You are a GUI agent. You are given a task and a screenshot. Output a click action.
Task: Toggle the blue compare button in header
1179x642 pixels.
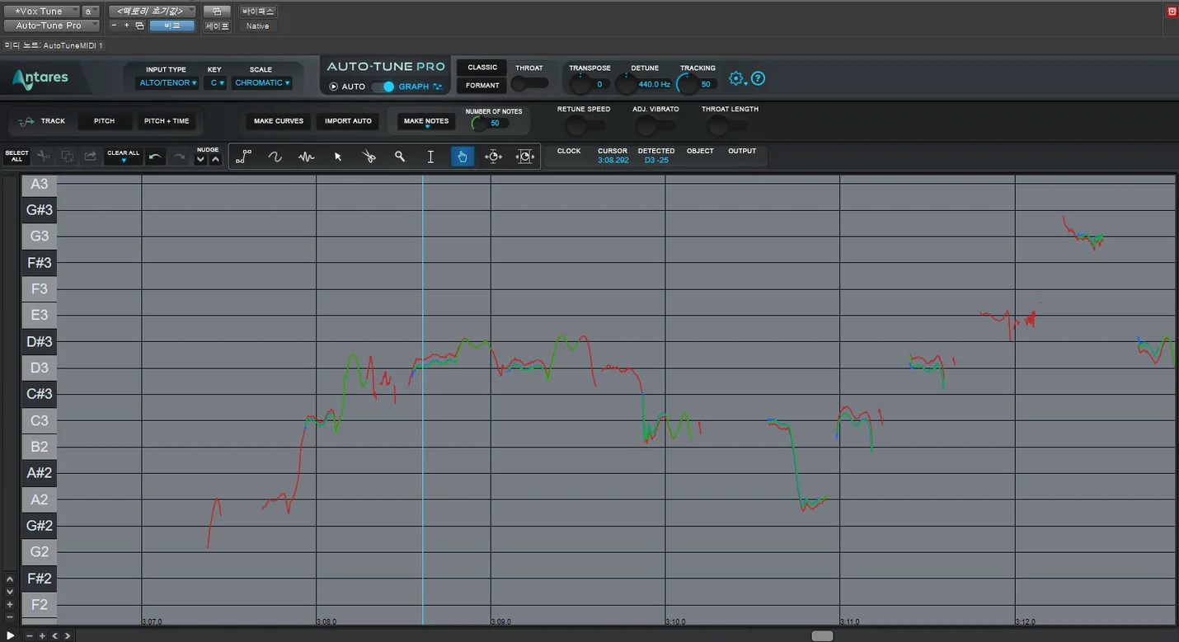pyautogui.click(x=171, y=26)
